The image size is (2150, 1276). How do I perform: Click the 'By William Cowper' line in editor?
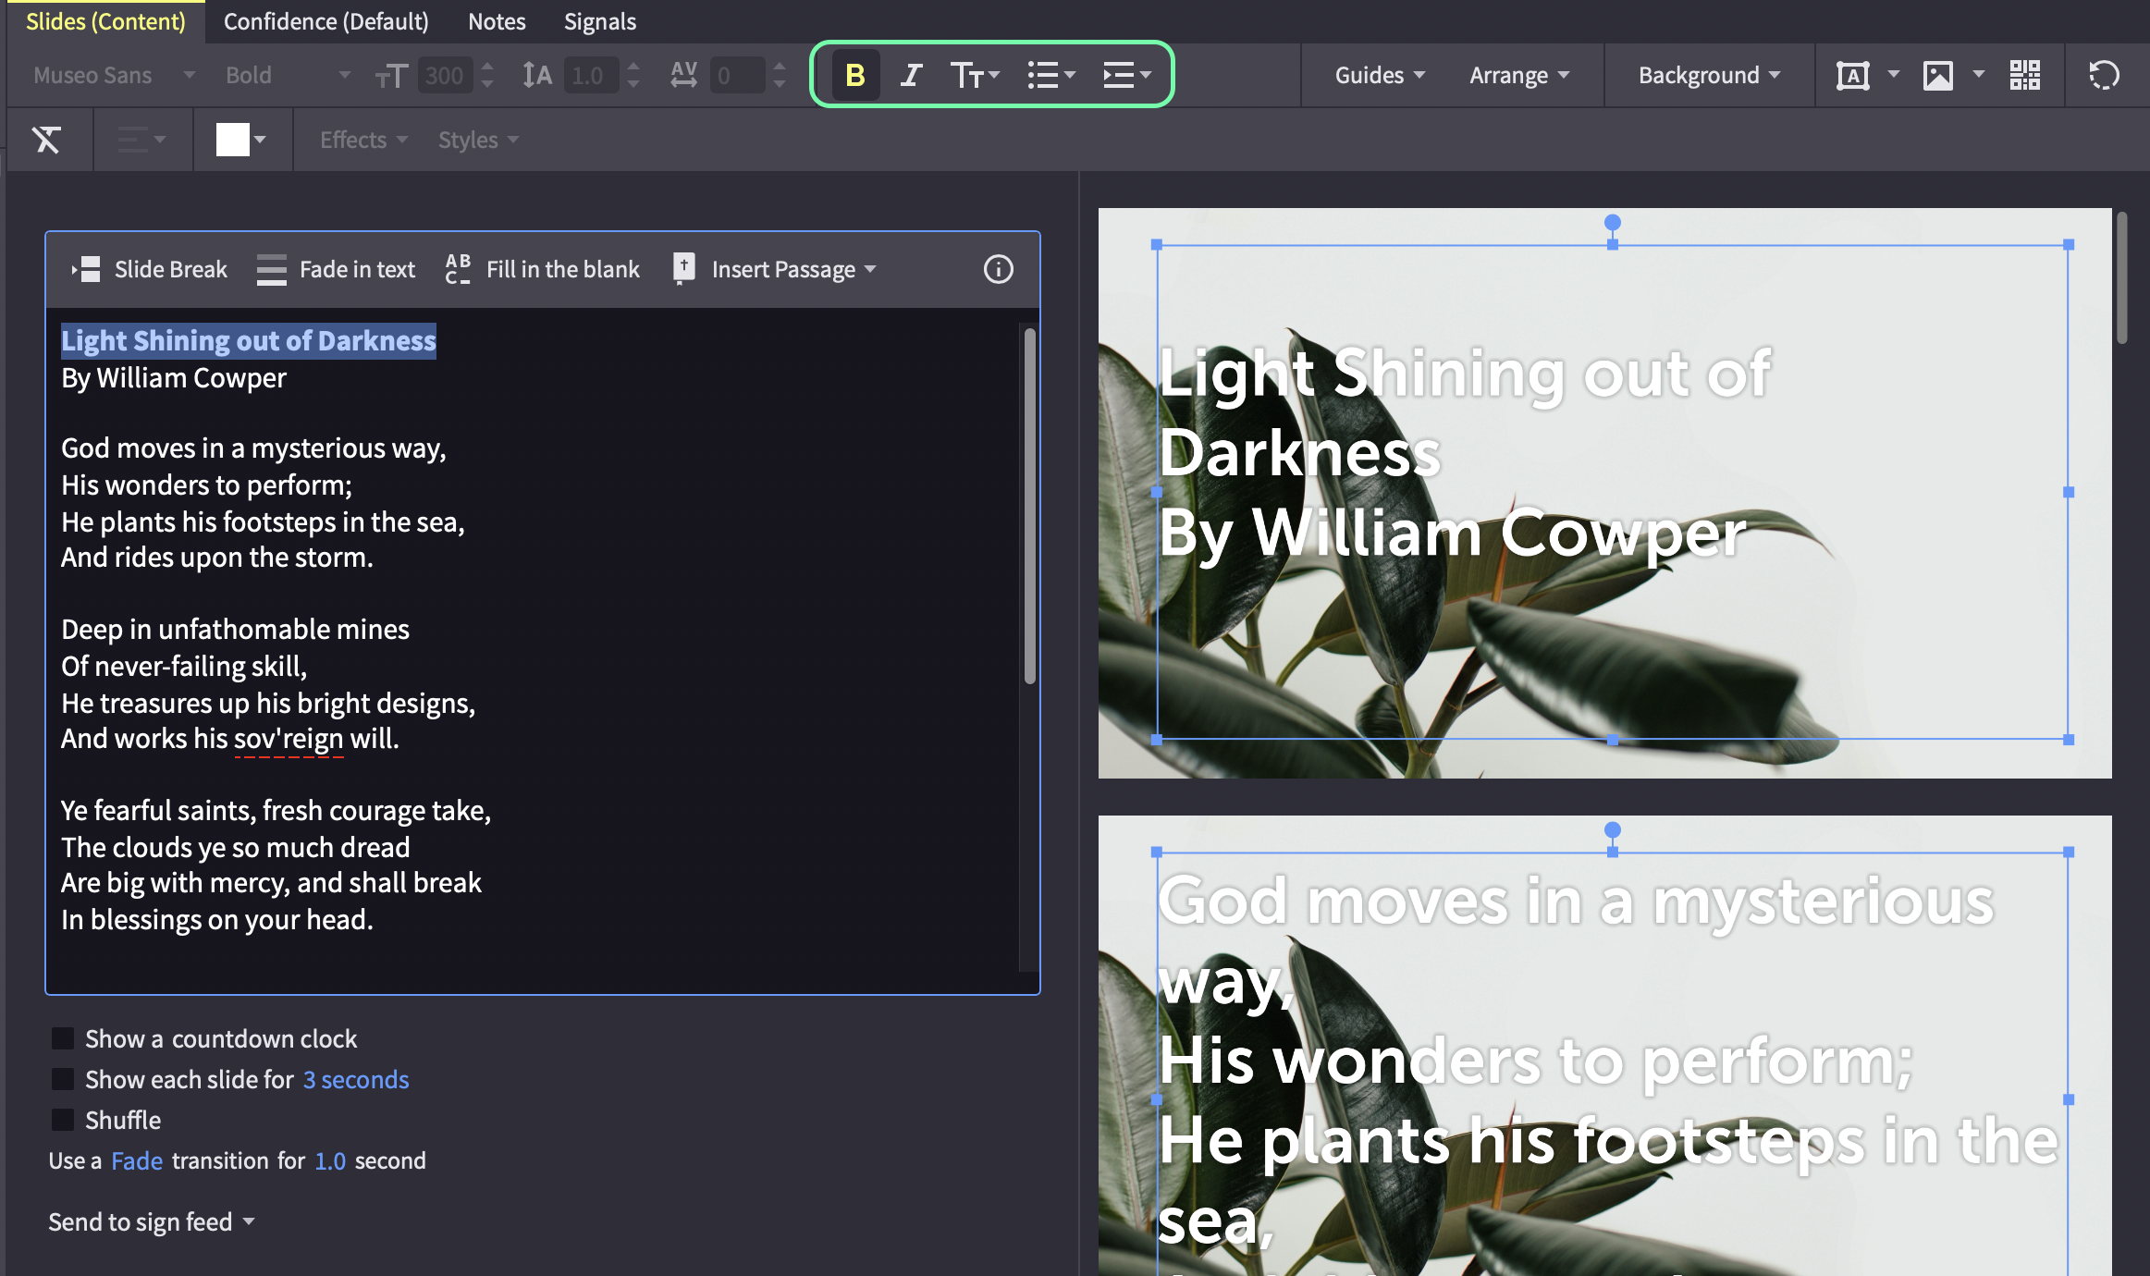(x=174, y=377)
